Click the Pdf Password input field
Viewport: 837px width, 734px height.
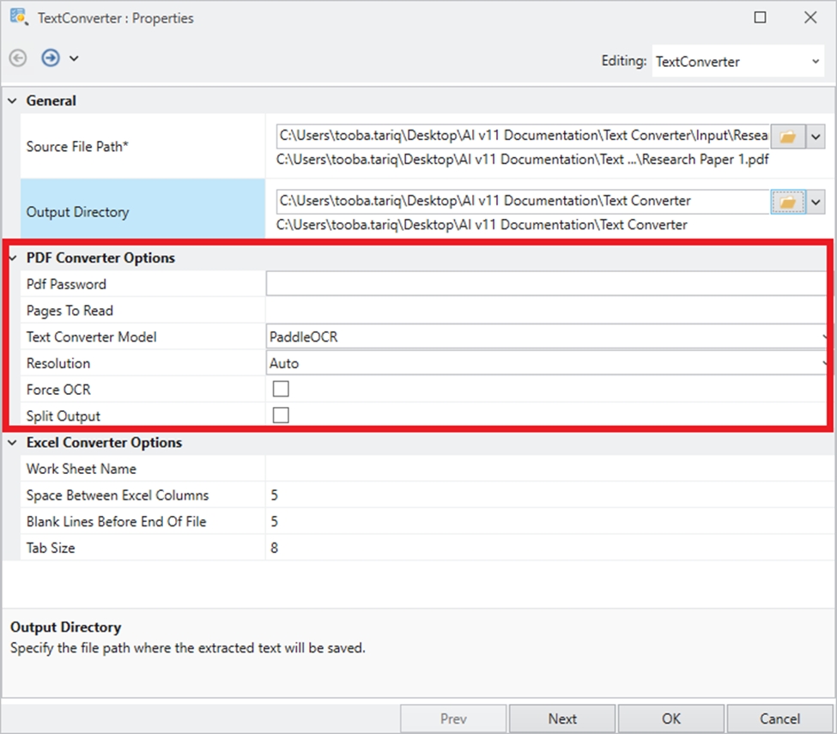coord(547,283)
